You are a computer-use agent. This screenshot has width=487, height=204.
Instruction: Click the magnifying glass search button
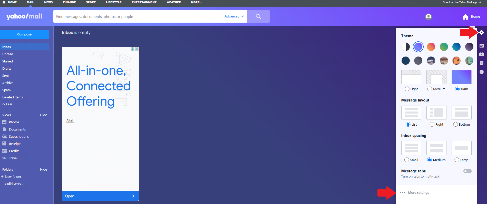tap(258, 16)
